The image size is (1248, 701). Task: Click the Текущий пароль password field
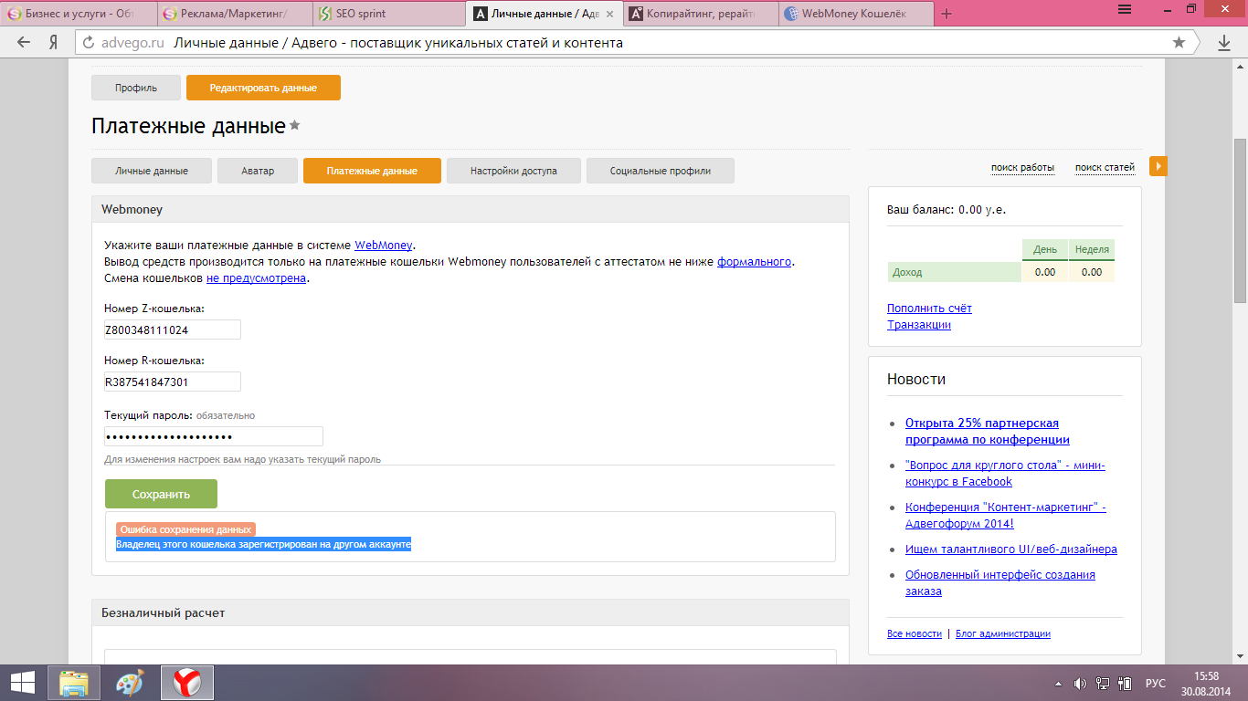(x=214, y=437)
